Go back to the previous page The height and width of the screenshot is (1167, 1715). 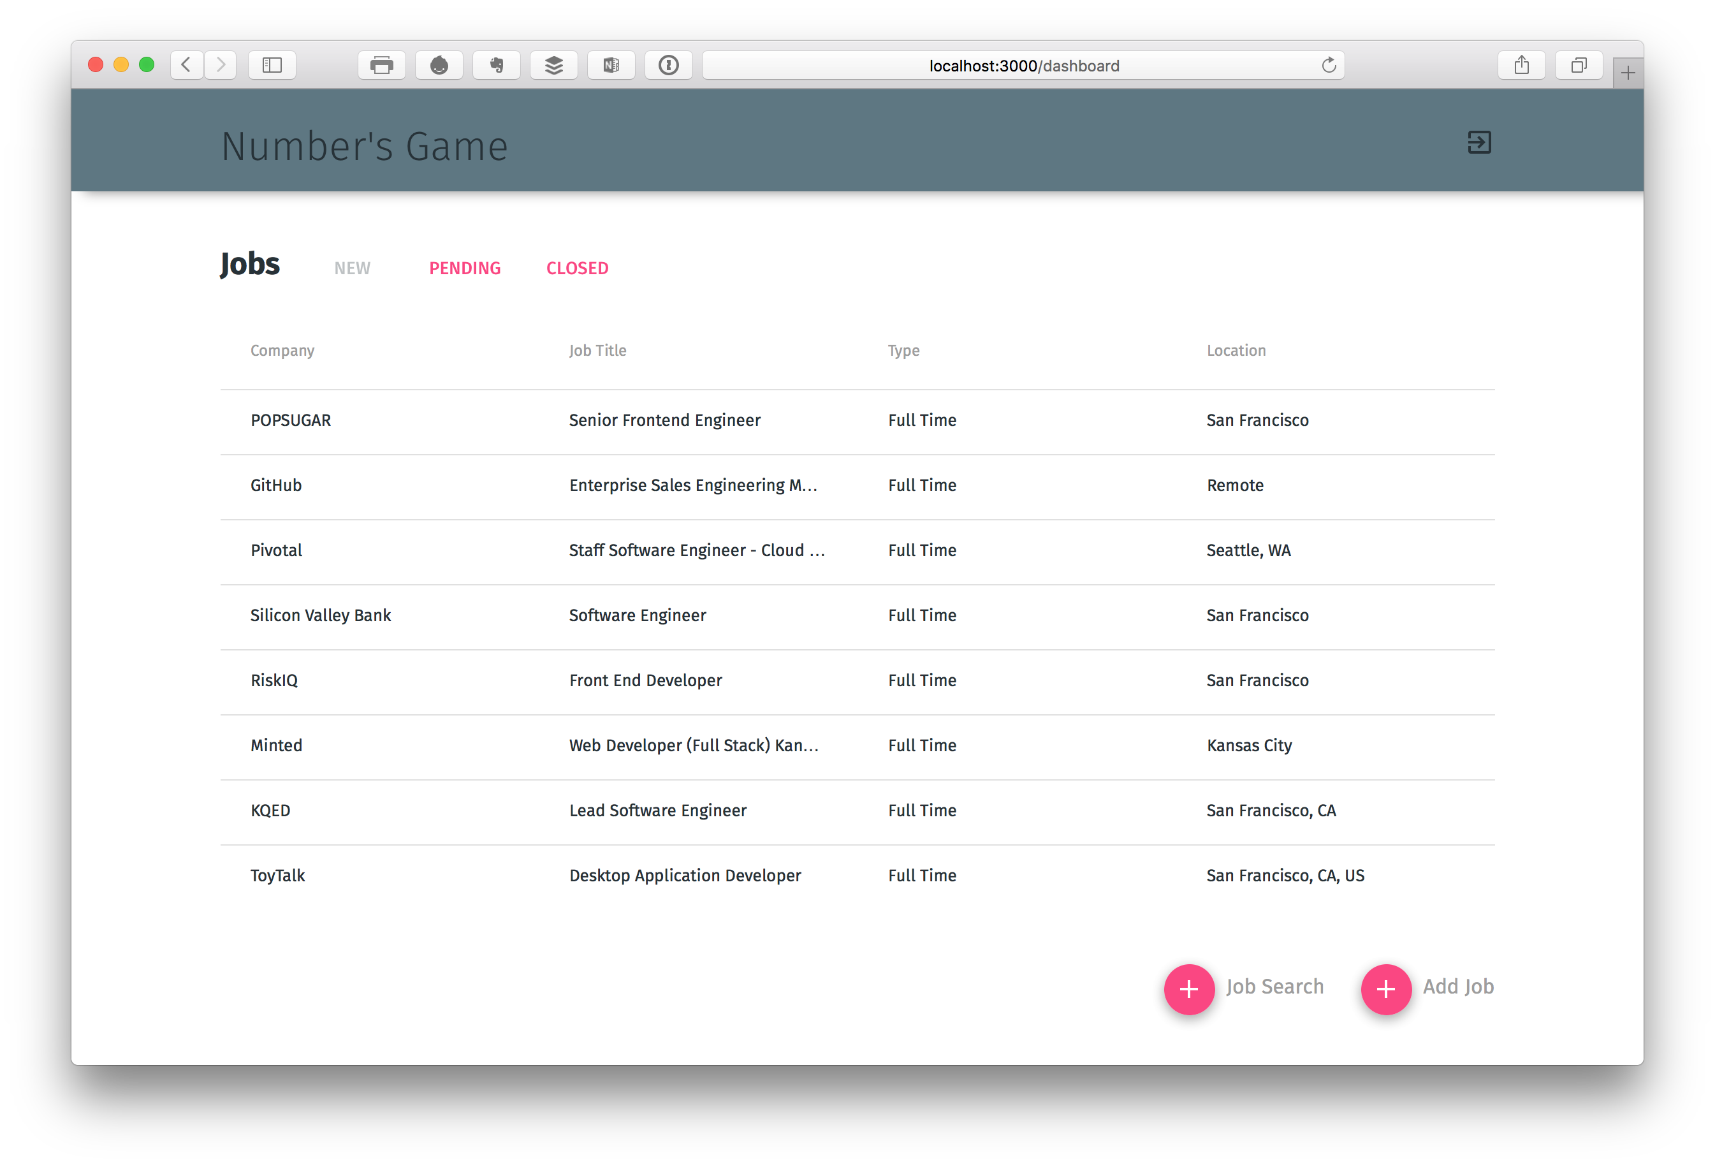[187, 66]
